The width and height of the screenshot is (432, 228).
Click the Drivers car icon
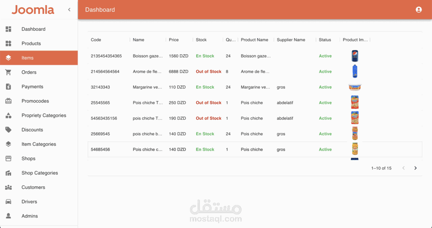click(x=8, y=201)
